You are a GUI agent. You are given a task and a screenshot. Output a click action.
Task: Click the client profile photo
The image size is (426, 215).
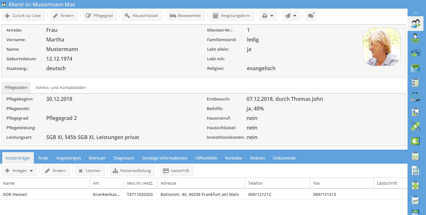click(x=382, y=47)
